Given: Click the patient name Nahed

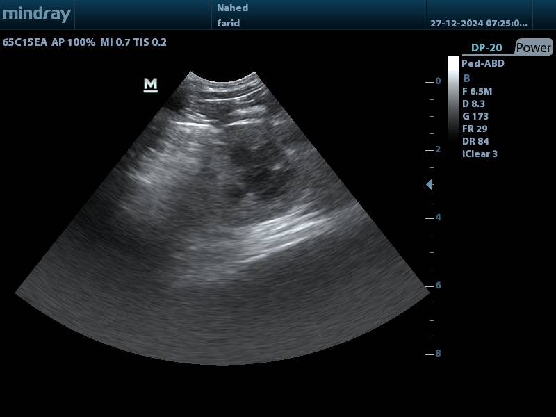Looking at the screenshot, I should [232, 8].
